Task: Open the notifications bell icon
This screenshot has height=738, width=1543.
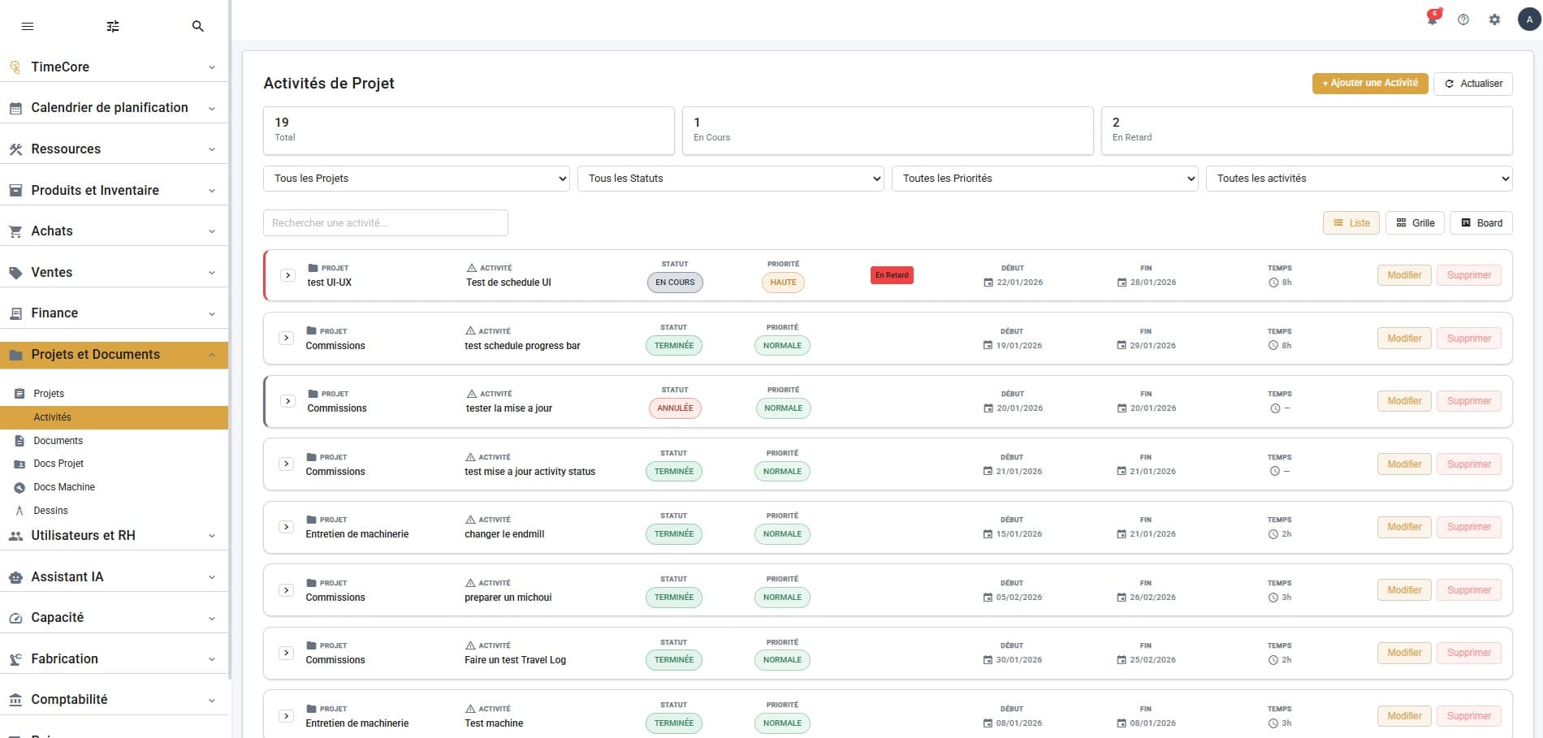Action: (x=1433, y=19)
